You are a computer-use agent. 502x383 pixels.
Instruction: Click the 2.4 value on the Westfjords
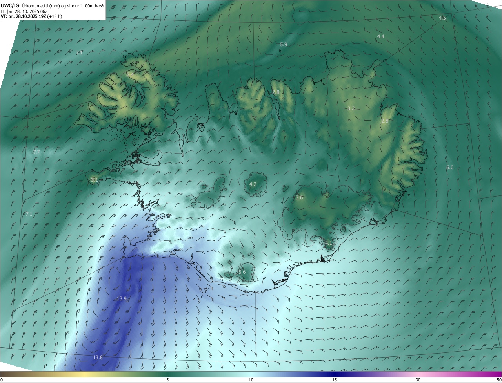pos(131,74)
